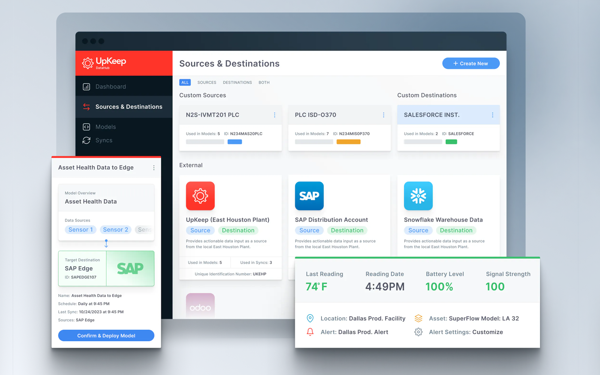Click the Dallas Prod. Facility location text

click(377, 318)
